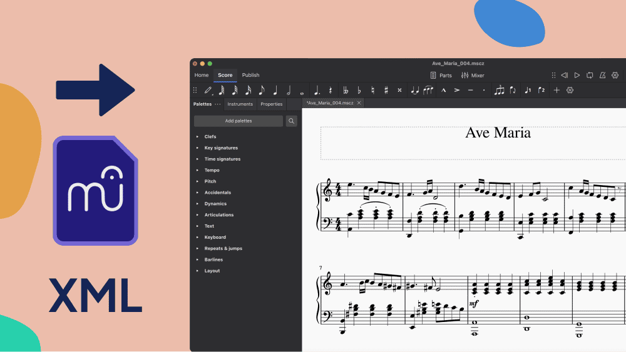Add accent articulation
Viewport: 626px width, 352px height.
point(457,91)
